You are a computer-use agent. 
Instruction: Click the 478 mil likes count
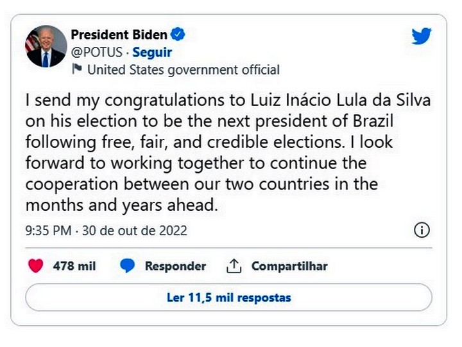coord(74,266)
